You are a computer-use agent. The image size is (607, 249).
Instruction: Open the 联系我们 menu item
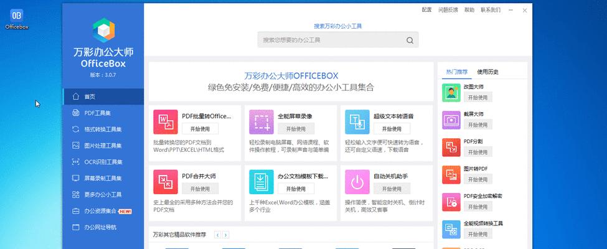tap(491, 10)
